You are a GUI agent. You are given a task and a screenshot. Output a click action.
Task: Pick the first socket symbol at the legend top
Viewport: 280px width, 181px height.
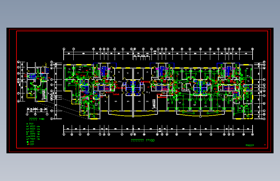coord(27,124)
